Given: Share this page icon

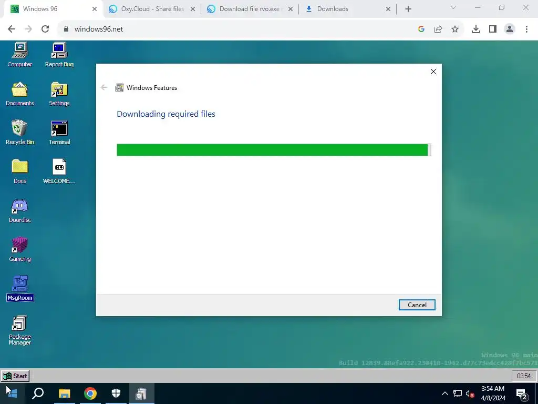Looking at the screenshot, I should [438, 29].
